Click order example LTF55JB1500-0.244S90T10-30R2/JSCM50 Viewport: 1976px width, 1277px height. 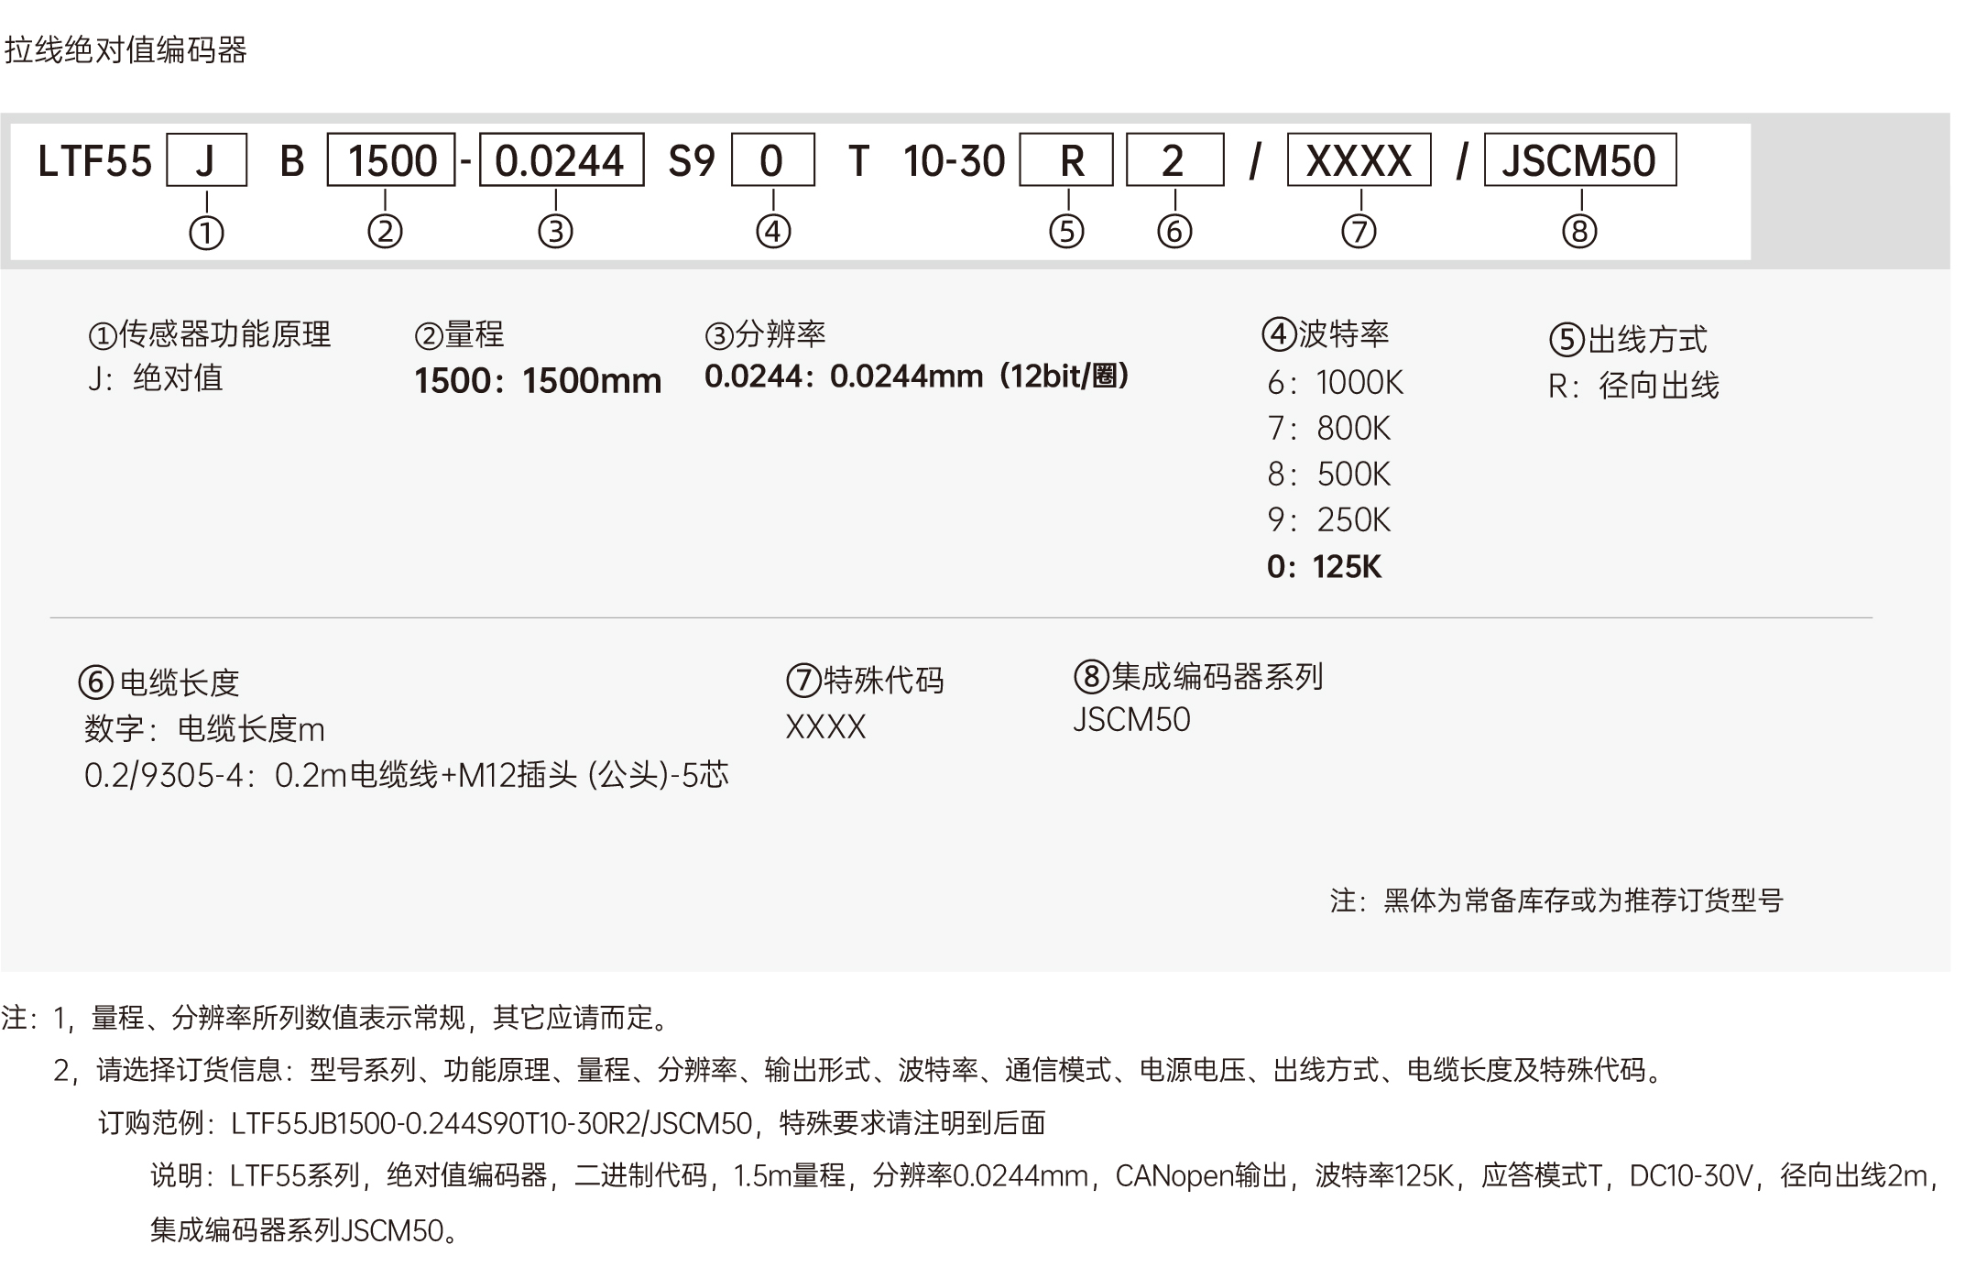pyautogui.click(x=492, y=1123)
